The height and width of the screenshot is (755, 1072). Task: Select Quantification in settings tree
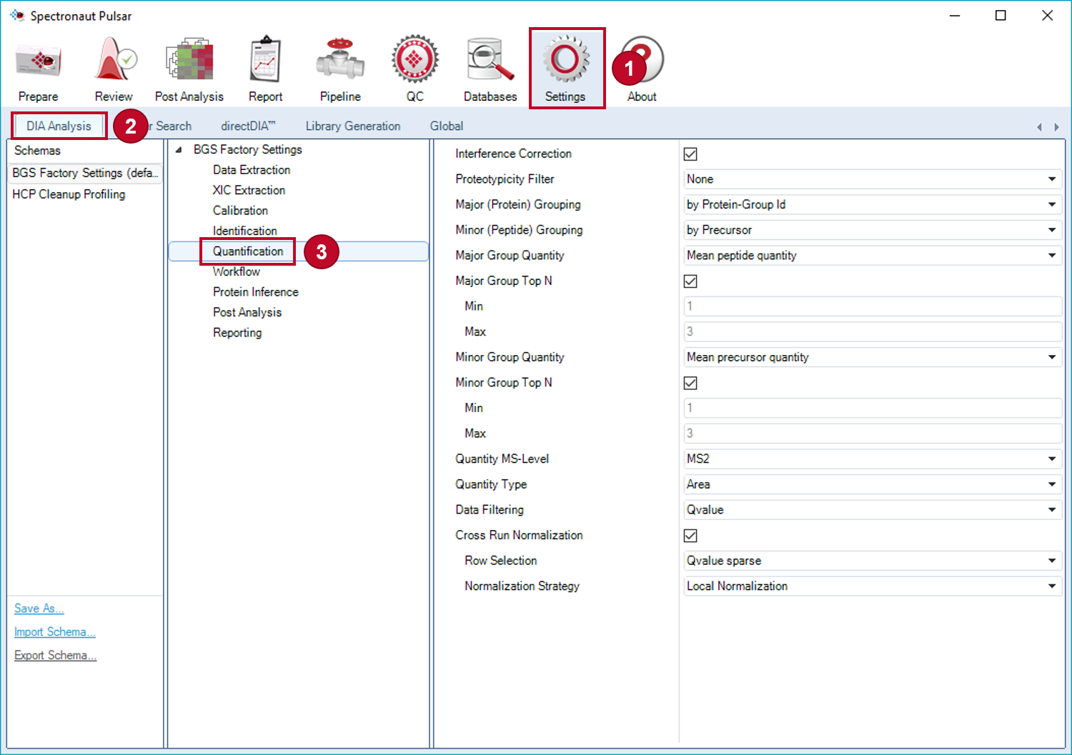pyautogui.click(x=248, y=251)
